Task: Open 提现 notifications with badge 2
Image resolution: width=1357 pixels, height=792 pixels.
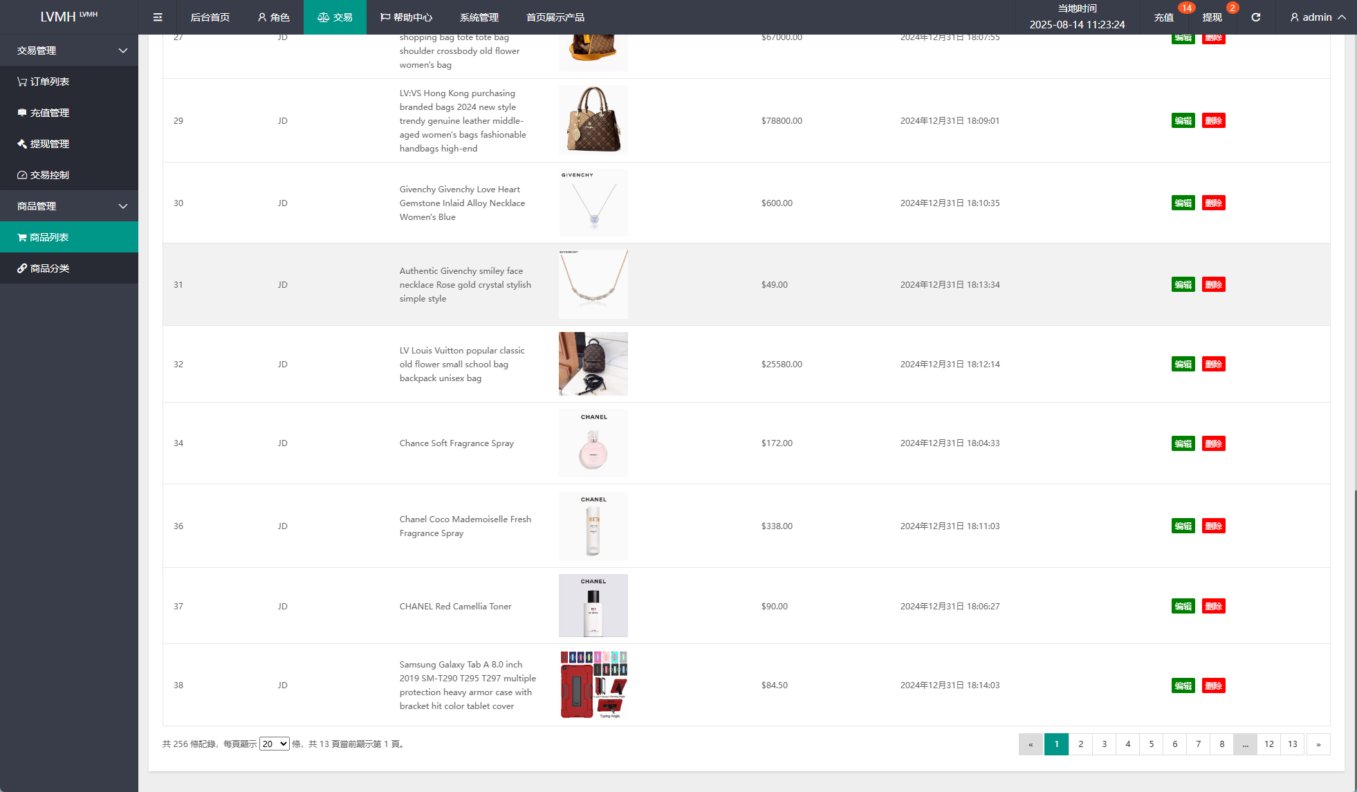Action: point(1212,17)
